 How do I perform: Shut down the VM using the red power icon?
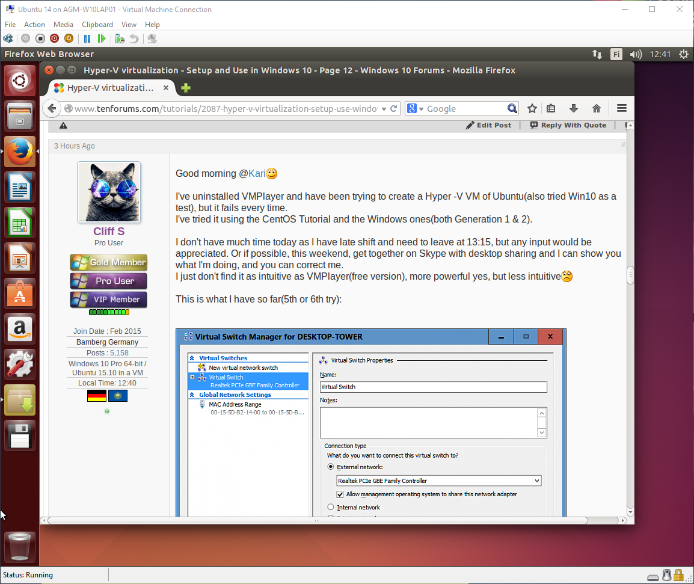55,38
